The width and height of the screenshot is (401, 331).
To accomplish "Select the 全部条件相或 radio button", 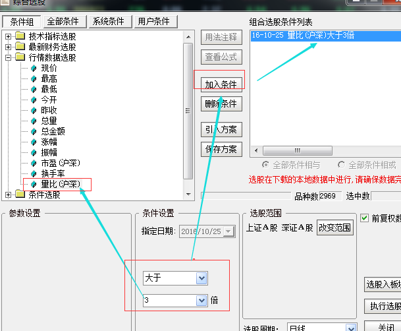I will (x=342, y=165).
